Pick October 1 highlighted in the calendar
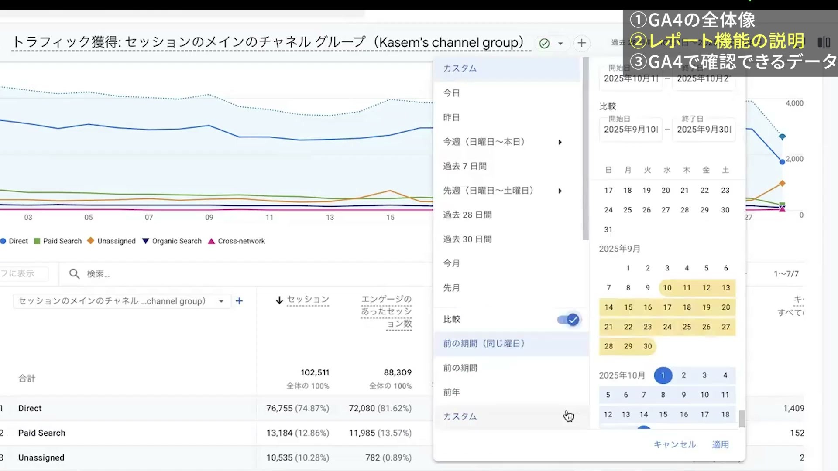This screenshot has height=471, width=838. pyautogui.click(x=663, y=375)
